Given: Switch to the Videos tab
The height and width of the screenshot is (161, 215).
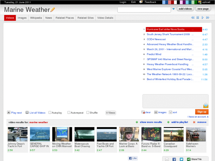Looking at the screenshot, I should pos(10,18).
